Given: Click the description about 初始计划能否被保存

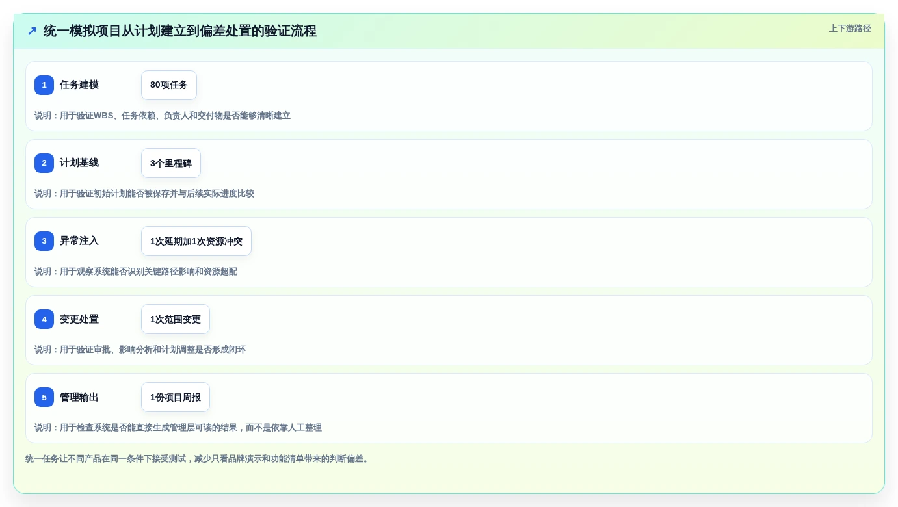Looking at the screenshot, I should (144, 194).
